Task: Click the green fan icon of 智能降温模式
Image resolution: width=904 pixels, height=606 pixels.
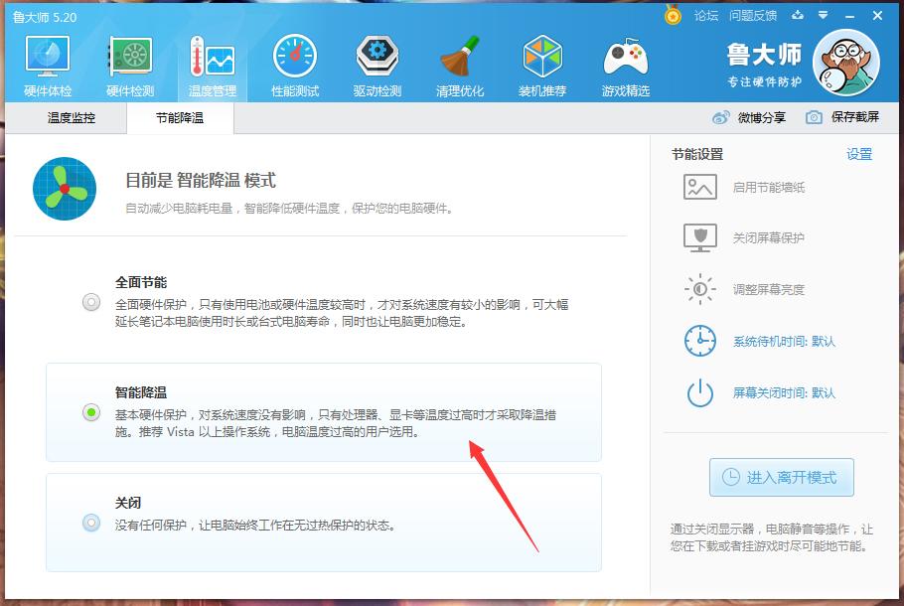Action: (x=65, y=189)
